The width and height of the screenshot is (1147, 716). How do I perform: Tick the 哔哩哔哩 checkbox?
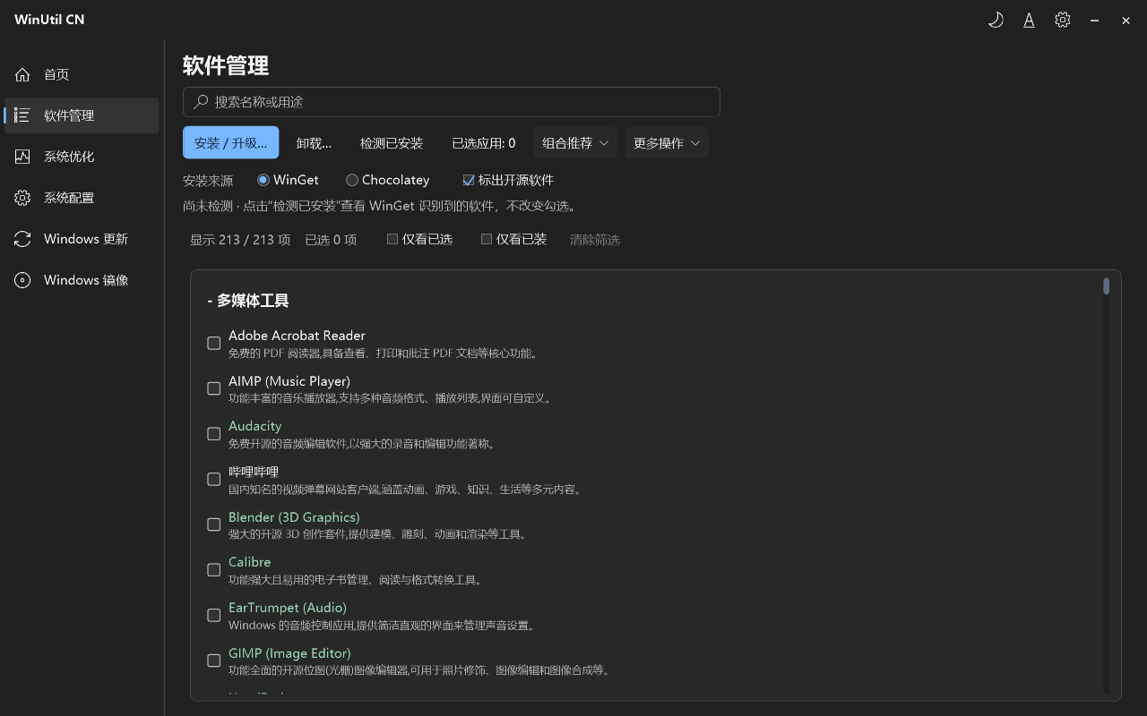(x=214, y=479)
